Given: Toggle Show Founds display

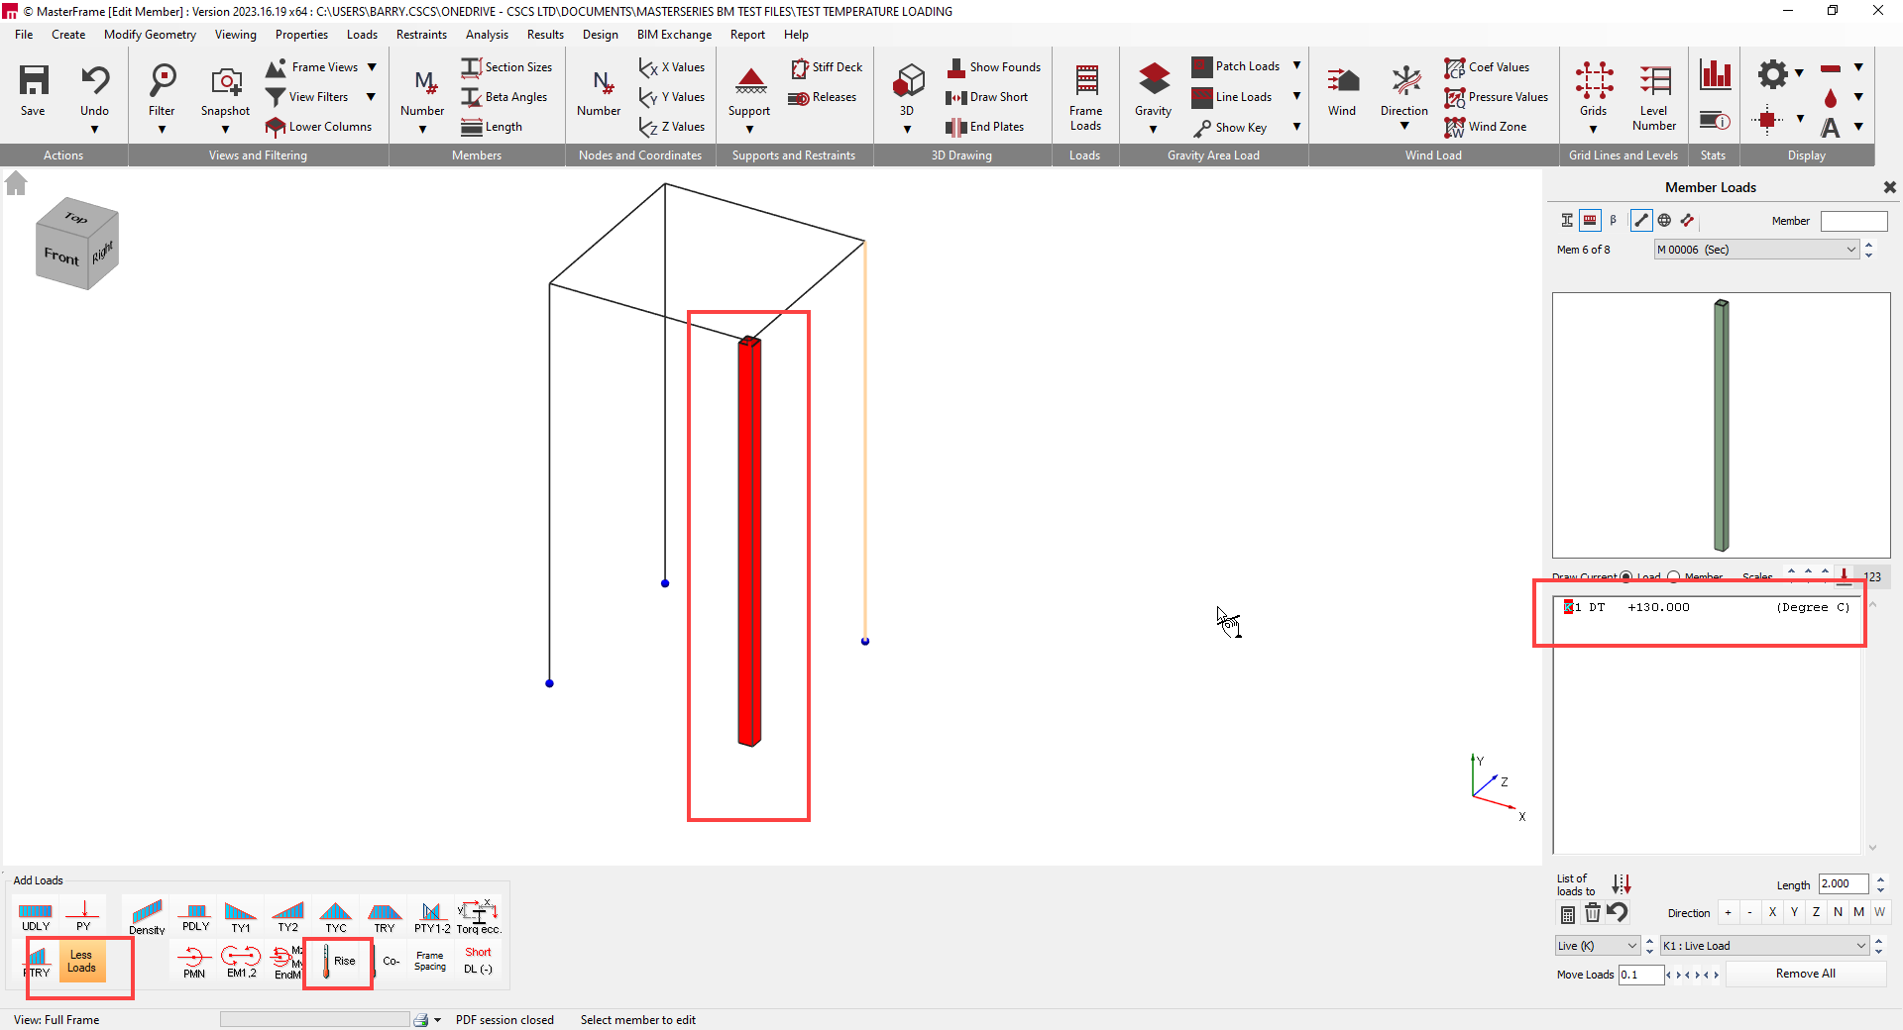Looking at the screenshot, I should [994, 67].
